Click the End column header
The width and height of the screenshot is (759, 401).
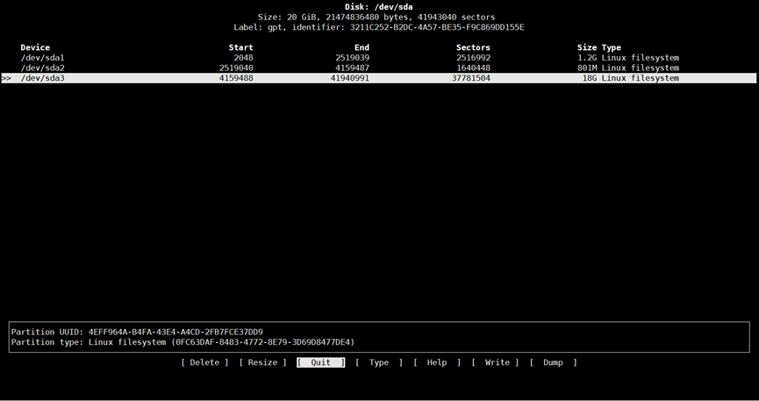coord(362,47)
